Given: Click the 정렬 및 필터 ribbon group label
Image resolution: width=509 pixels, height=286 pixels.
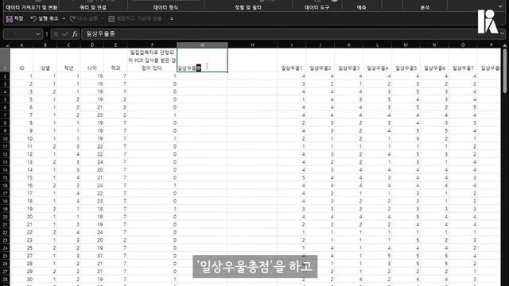Looking at the screenshot, I should point(248,7).
